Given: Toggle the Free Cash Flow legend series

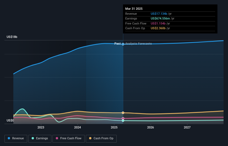Looking at the screenshot, I should (x=69, y=138).
